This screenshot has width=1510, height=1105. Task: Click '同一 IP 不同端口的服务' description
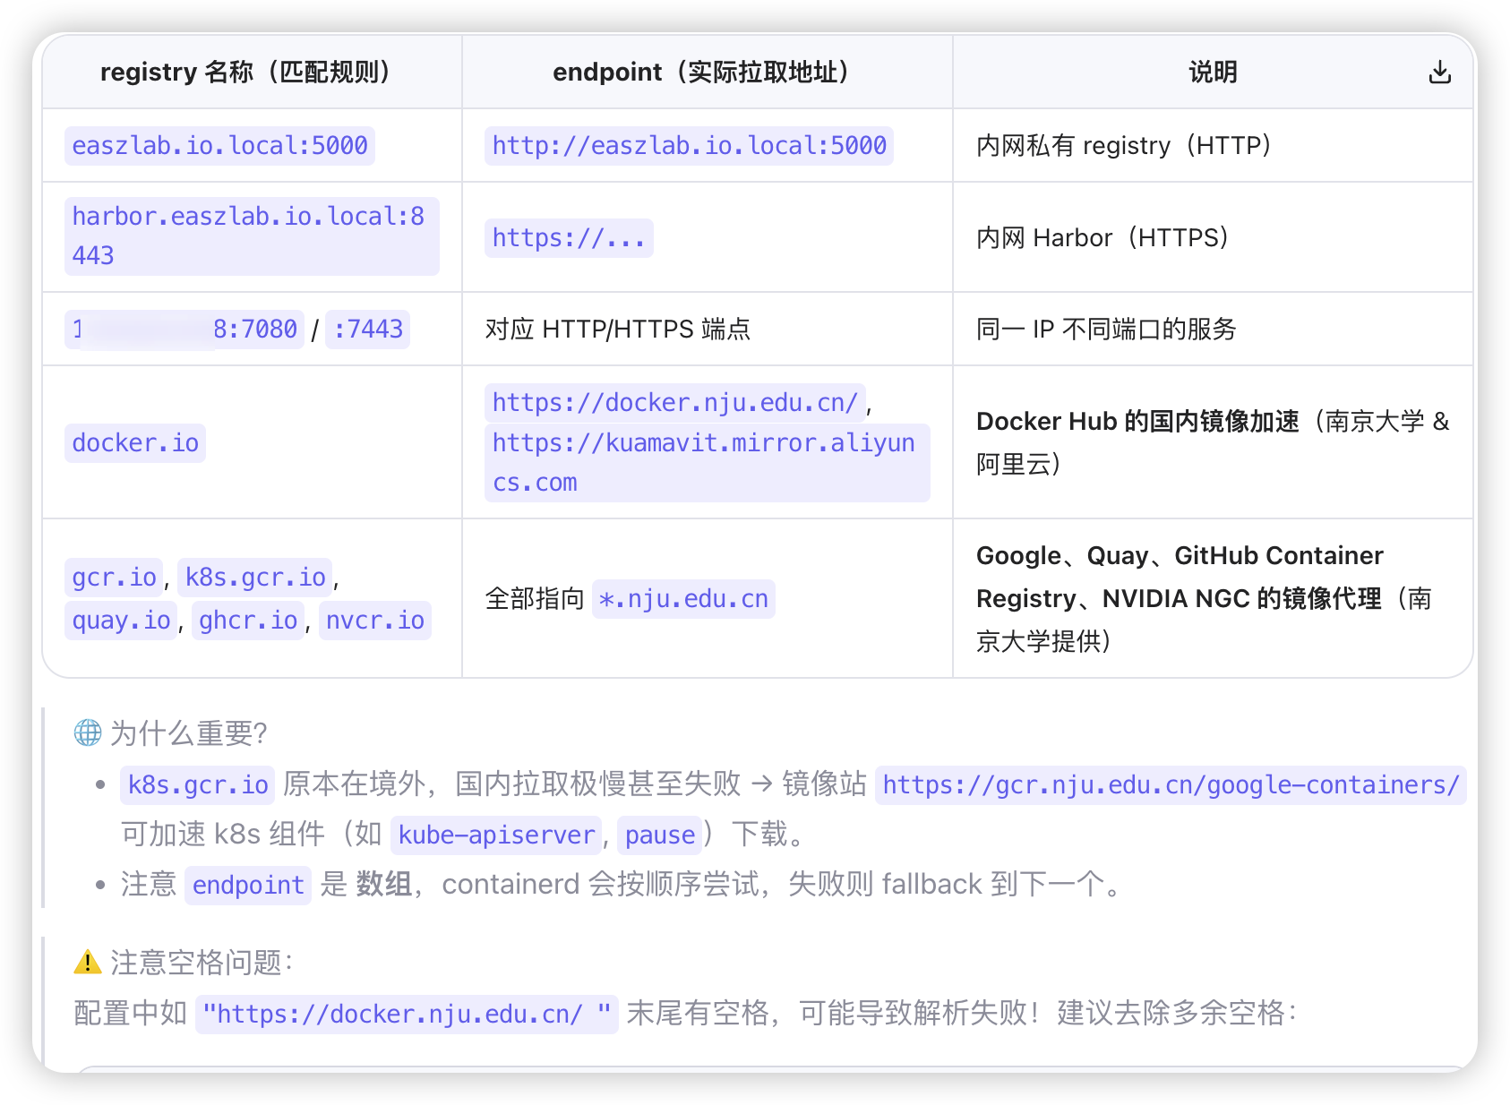[x=1106, y=329]
